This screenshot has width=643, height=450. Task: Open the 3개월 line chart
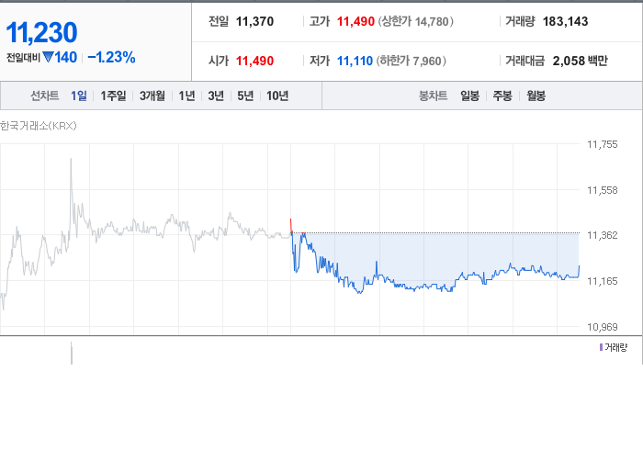(152, 96)
